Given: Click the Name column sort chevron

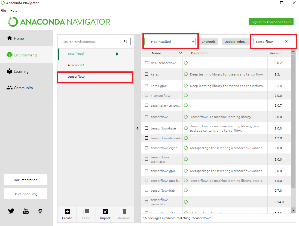Looking at the screenshot, I should (x=180, y=53).
